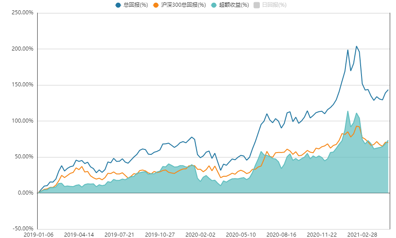This screenshot has height=238, width=396.
Task: Click the orange line's highest peak near 90%
Action: pos(356,126)
